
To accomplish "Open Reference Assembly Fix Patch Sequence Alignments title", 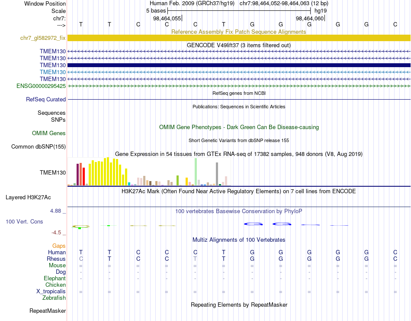I will click(x=239, y=32).
